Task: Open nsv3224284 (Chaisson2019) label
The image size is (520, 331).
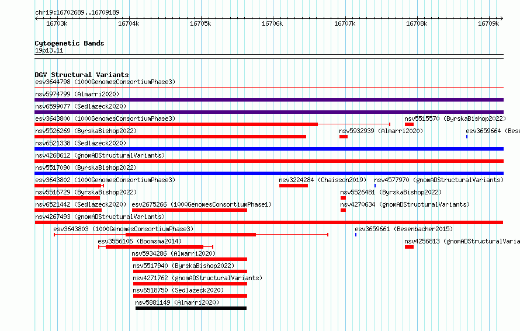Action: (323, 180)
